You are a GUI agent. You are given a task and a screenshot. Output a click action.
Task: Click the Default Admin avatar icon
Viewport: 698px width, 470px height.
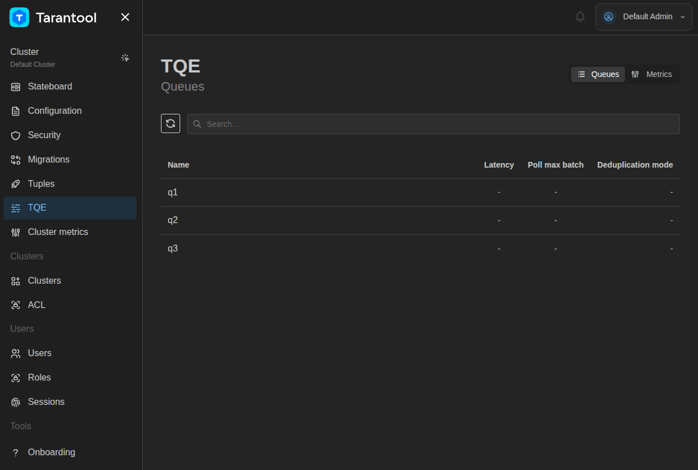pyautogui.click(x=609, y=17)
